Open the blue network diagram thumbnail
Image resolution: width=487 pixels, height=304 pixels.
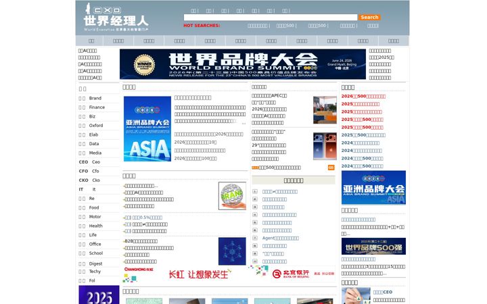pos(232,251)
